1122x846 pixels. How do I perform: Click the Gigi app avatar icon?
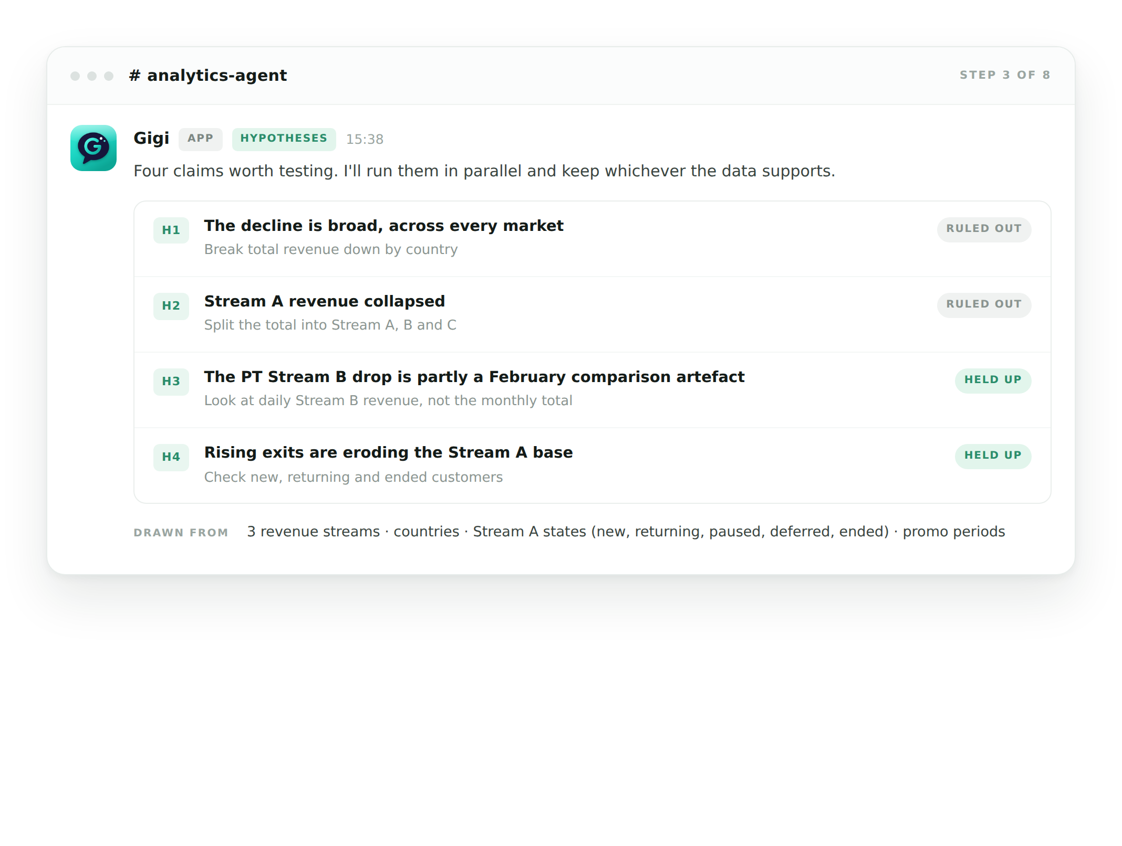pyautogui.click(x=93, y=148)
